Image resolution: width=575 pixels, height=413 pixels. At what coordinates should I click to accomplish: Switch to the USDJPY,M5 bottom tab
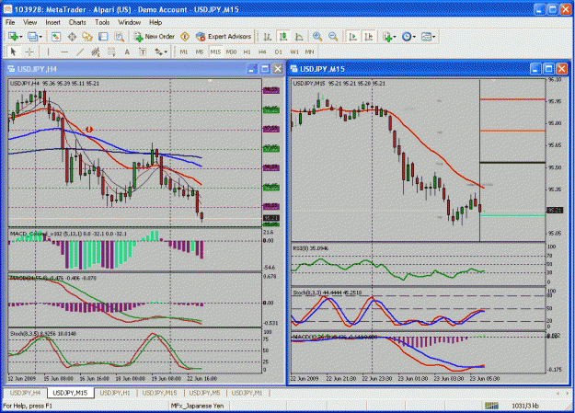[x=204, y=393]
